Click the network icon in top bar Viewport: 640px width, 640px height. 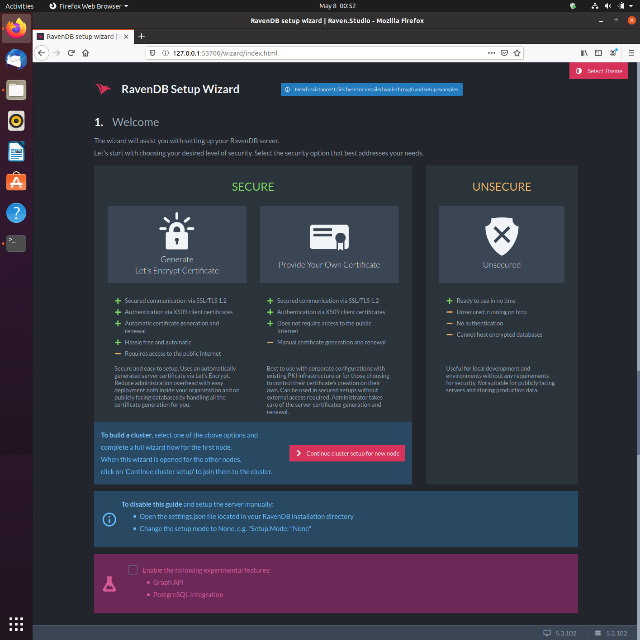[595, 6]
